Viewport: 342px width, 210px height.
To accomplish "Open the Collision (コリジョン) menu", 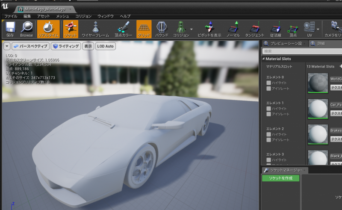I will coord(83,16).
